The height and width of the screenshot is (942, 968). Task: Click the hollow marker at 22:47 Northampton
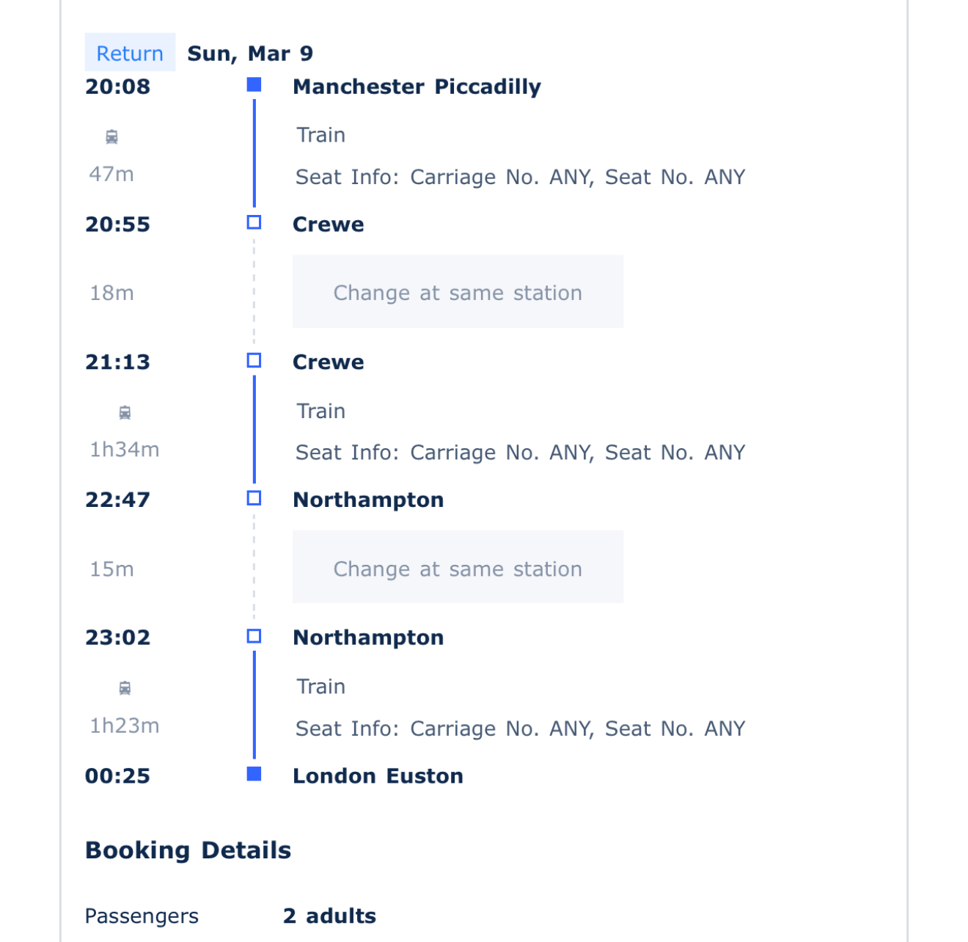[254, 498]
